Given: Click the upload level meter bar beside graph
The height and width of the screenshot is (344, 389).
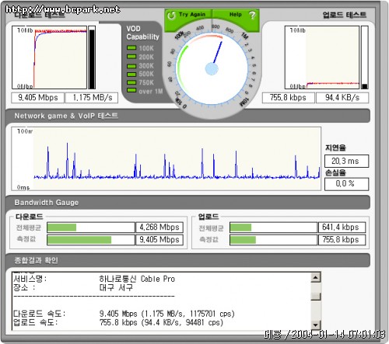Looking at the screenshot, I should 365,57.
